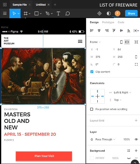Viewport: 140px width, 164px height.
Task: Align vertical centers
Action: coord(121,31)
